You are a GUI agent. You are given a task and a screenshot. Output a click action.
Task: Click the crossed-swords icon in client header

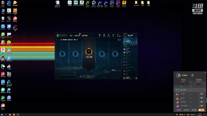pos(108,35)
